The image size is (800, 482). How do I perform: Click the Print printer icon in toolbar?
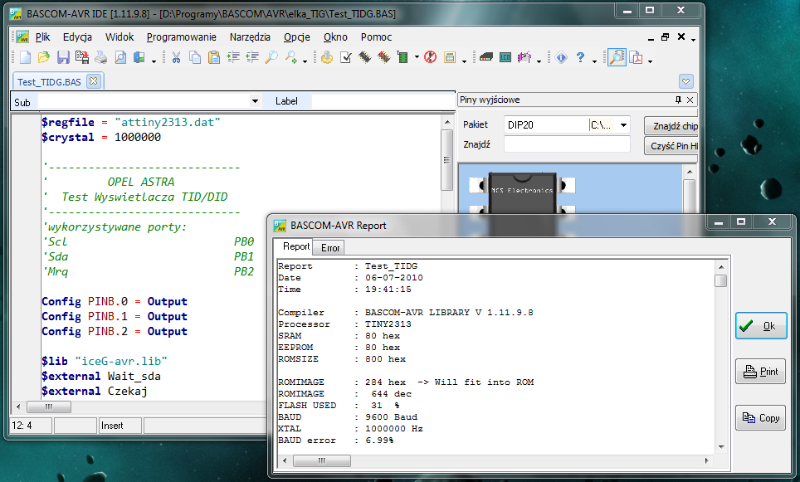100,58
